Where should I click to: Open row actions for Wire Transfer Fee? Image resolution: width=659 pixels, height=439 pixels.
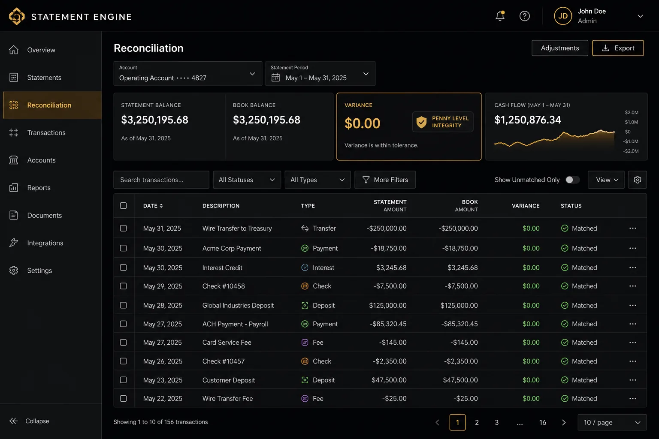[633, 399]
